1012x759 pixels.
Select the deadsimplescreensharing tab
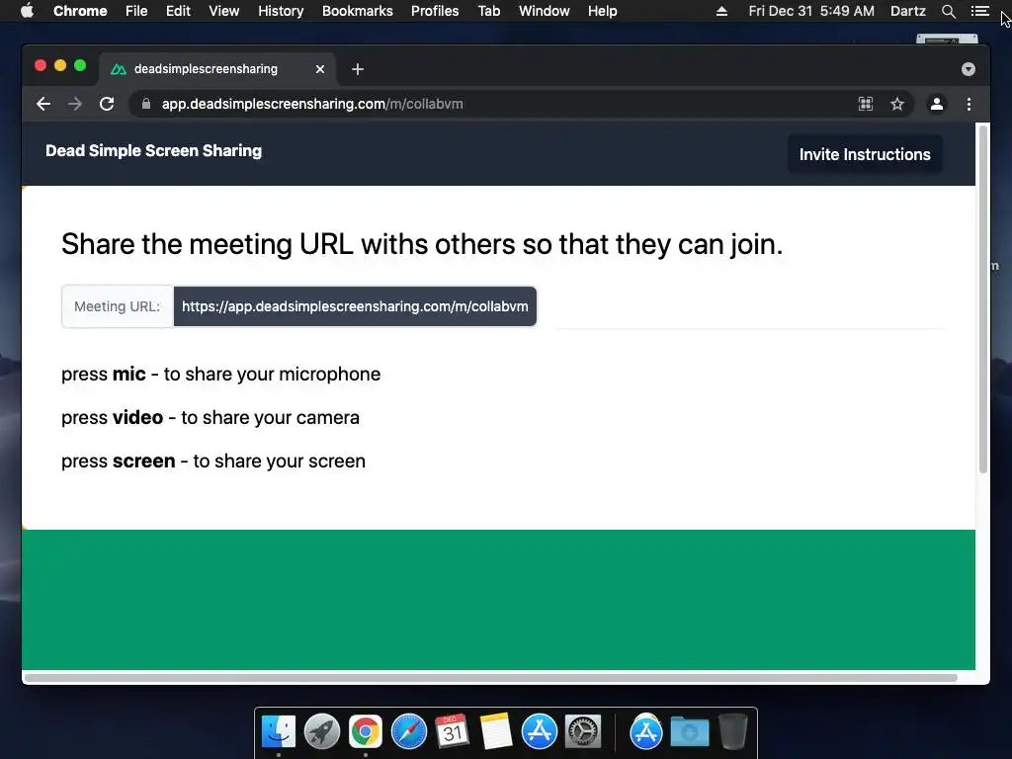coord(217,69)
